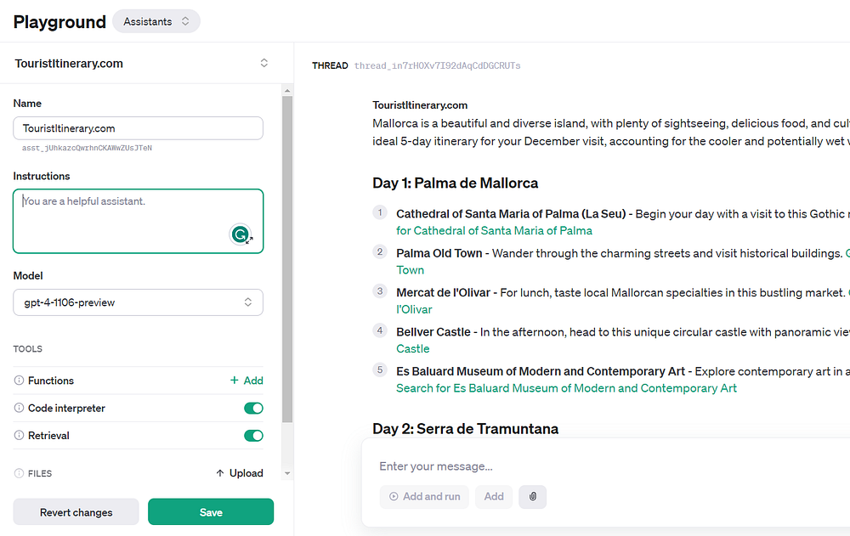Open the Es Baluard Museum search link
The width and height of the screenshot is (850, 536).
(x=566, y=388)
